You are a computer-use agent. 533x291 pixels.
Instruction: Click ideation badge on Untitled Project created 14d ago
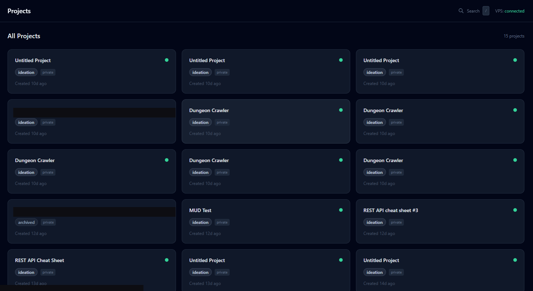(x=375, y=272)
